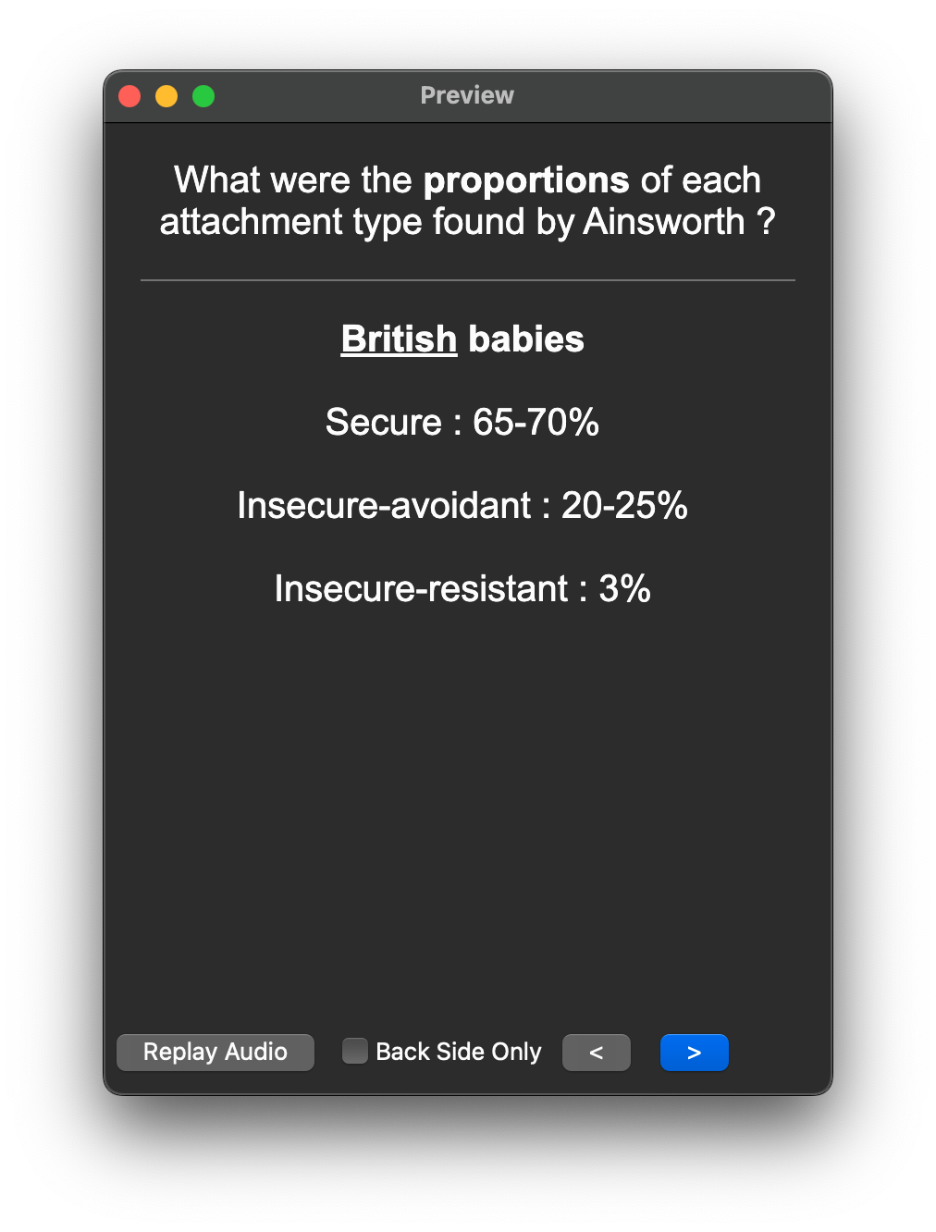Go to the previous card with the < button
936x1232 pixels.
coord(597,1053)
